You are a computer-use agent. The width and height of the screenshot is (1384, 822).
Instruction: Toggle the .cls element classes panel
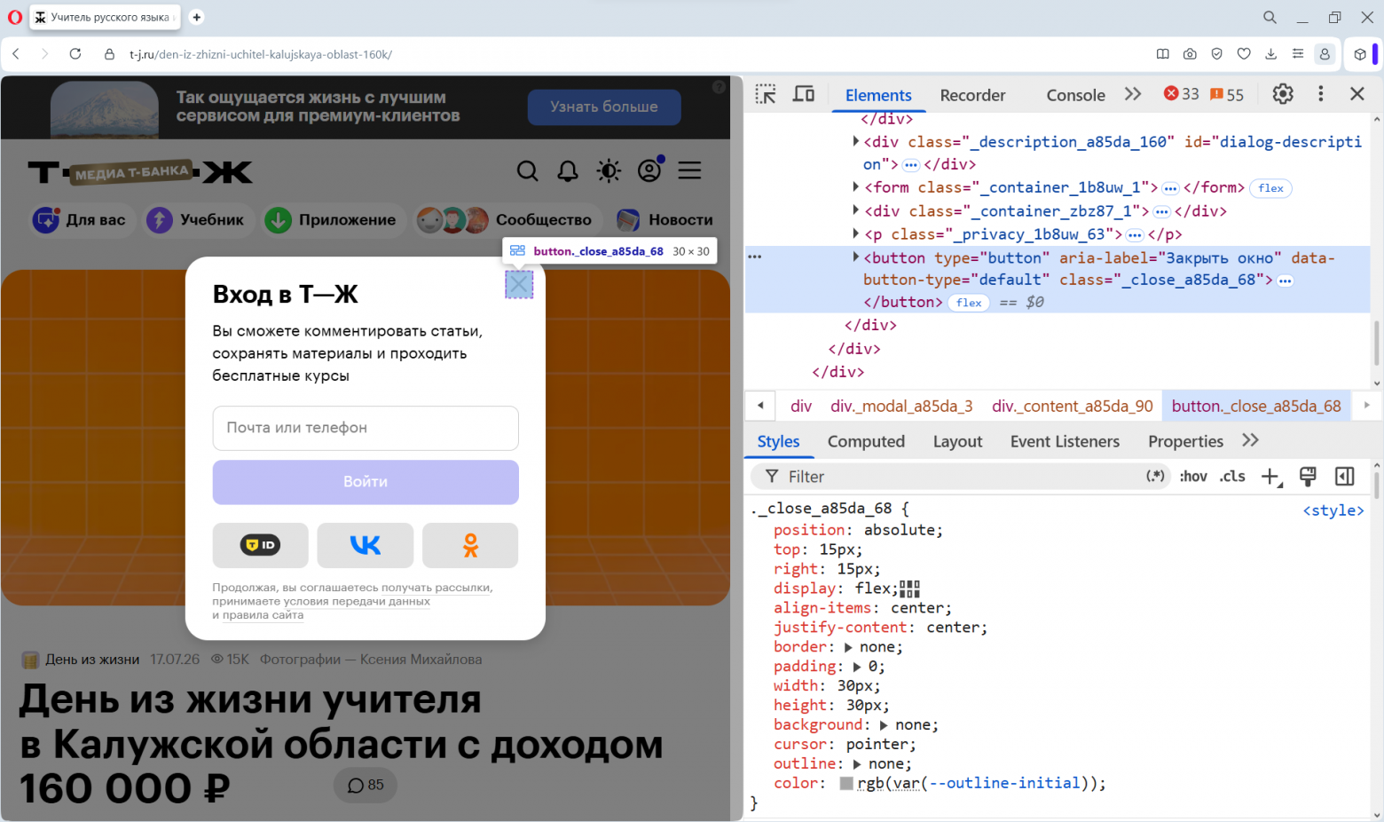point(1232,477)
